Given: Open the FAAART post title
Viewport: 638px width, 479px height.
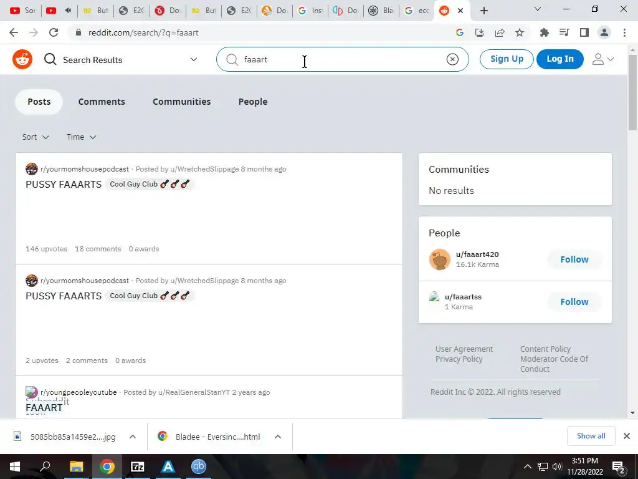Looking at the screenshot, I should coord(44,408).
